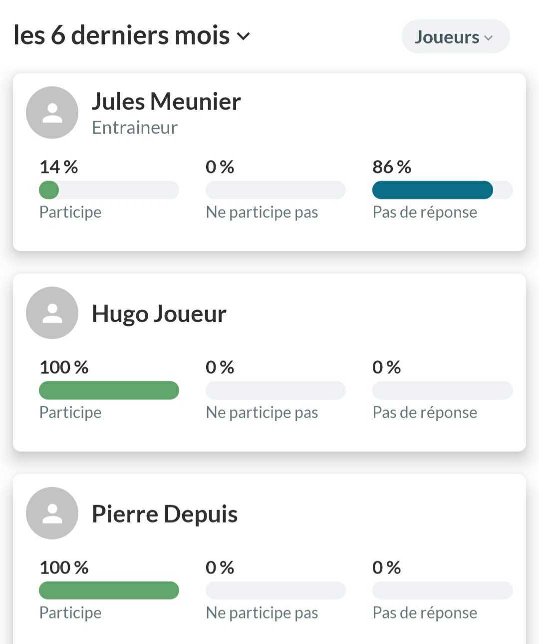Click Hugo Joueur's avatar icon
Screen dimensions: 539x644
point(52,313)
